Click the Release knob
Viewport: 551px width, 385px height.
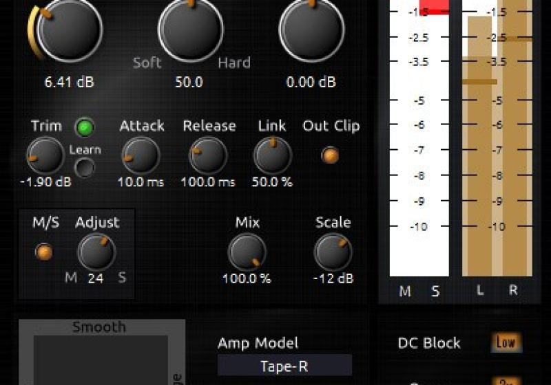[x=209, y=155]
